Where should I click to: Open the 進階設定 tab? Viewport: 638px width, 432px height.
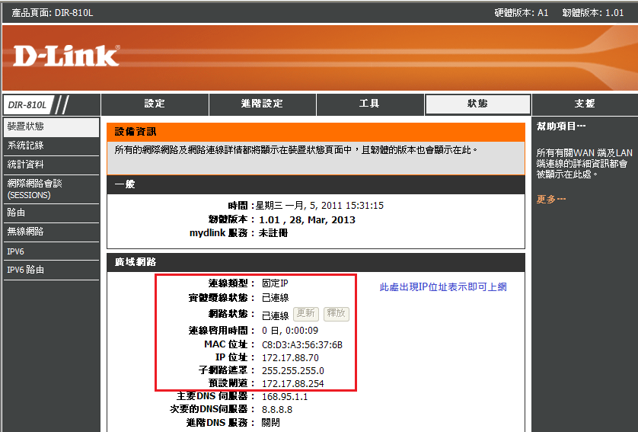(x=262, y=104)
